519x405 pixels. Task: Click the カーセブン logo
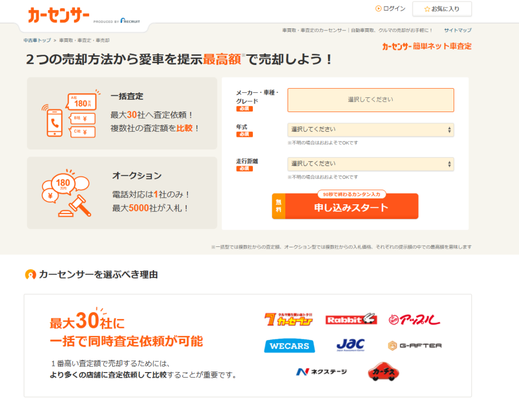coord(288,319)
